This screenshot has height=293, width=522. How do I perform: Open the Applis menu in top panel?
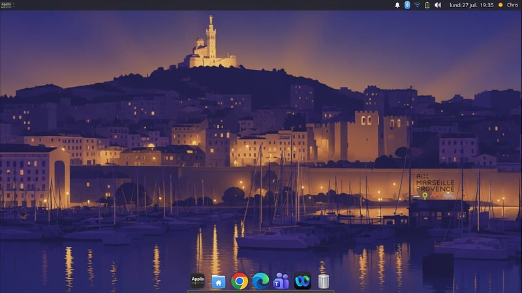pos(6,5)
